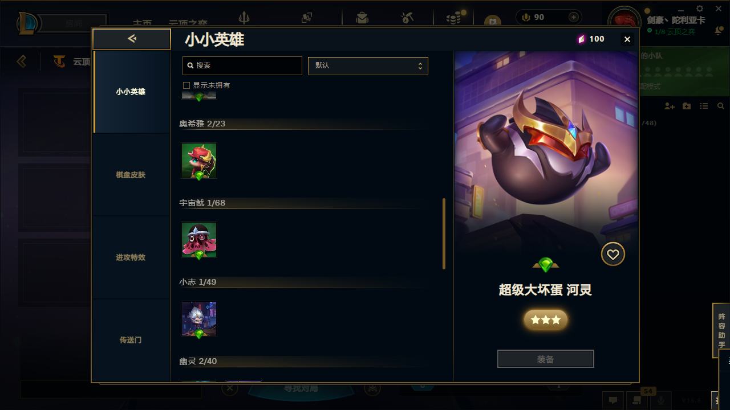Favorite the tactician with the heart icon
730x410 pixels.
coord(613,255)
